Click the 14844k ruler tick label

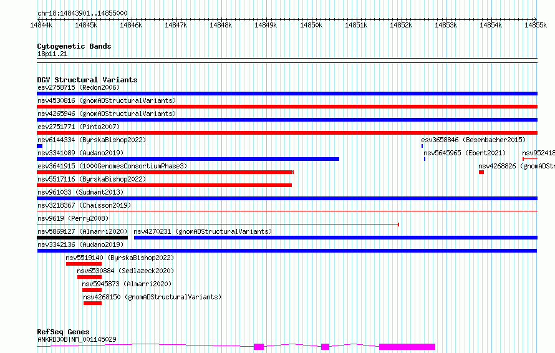tap(41, 25)
